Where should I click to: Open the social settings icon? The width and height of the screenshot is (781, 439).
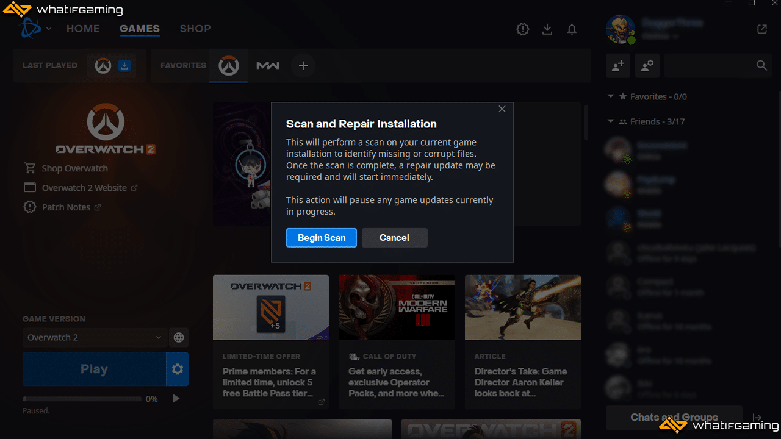647,65
